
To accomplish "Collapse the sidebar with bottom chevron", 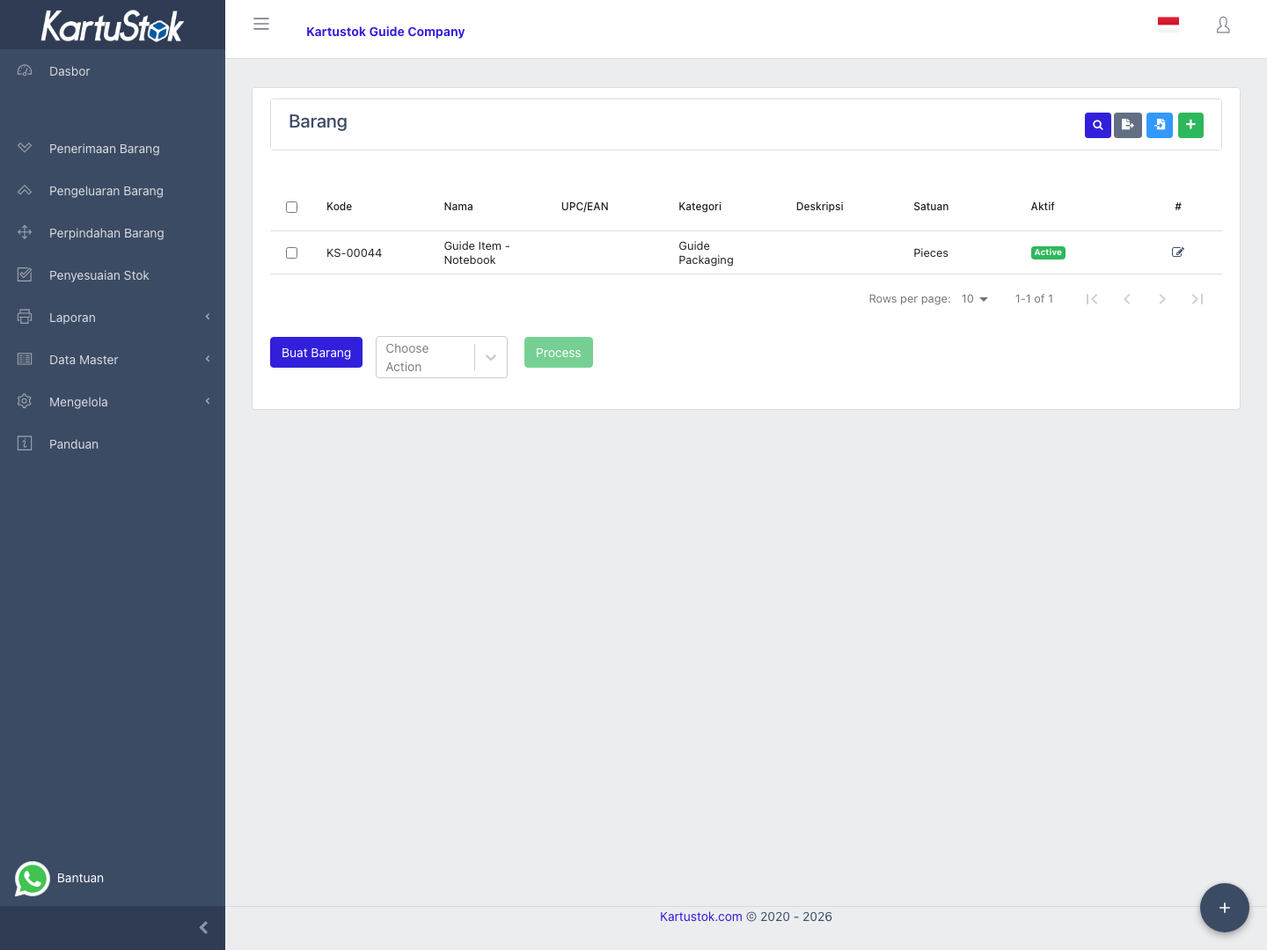I will tap(204, 928).
